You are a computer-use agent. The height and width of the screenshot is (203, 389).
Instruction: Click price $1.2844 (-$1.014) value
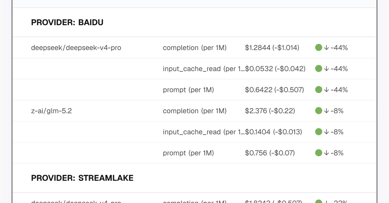tap(272, 48)
